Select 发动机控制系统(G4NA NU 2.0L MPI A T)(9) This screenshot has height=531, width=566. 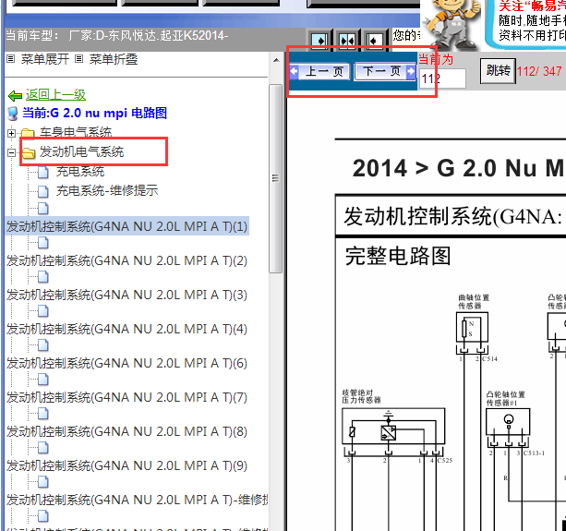tap(126, 465)
